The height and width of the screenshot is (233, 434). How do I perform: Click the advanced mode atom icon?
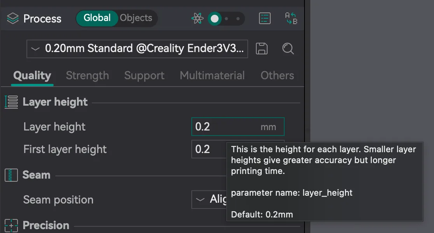click(x=197, y=19)
